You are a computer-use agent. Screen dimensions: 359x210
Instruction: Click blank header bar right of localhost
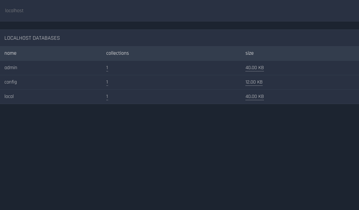(191, 11)
